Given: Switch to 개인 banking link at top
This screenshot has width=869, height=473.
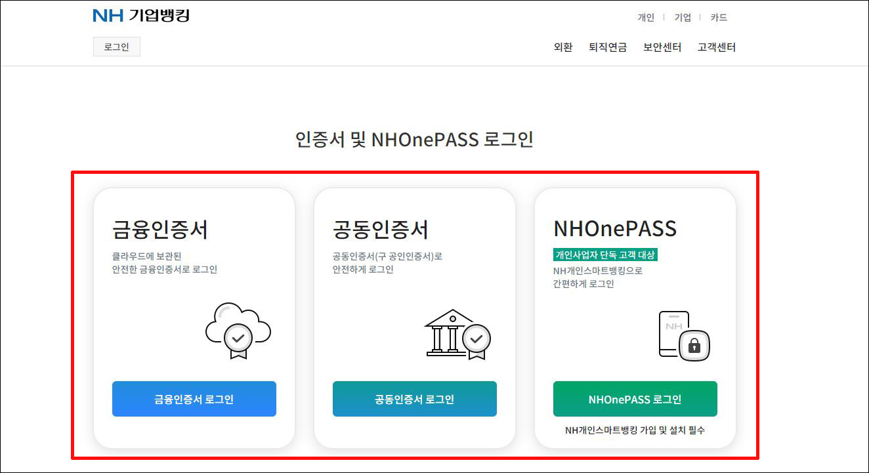Looking at the screenshot, I should (x=646, y=18).
